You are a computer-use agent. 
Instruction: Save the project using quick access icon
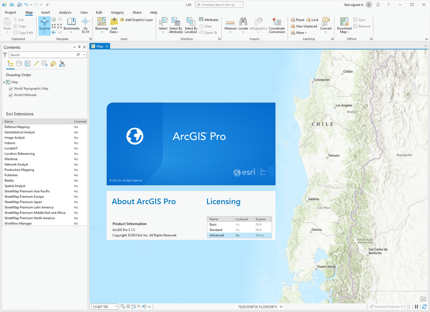[19, 5]
